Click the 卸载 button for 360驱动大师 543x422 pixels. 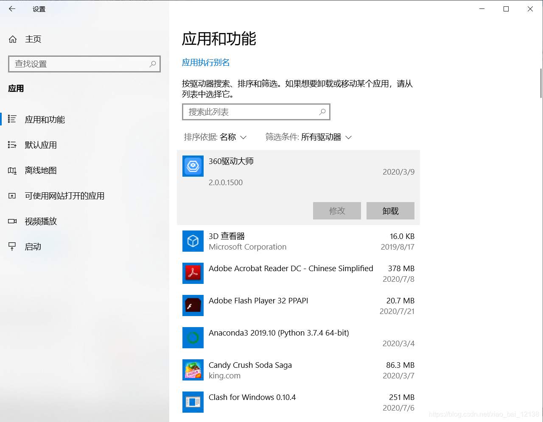pos(390,211)
